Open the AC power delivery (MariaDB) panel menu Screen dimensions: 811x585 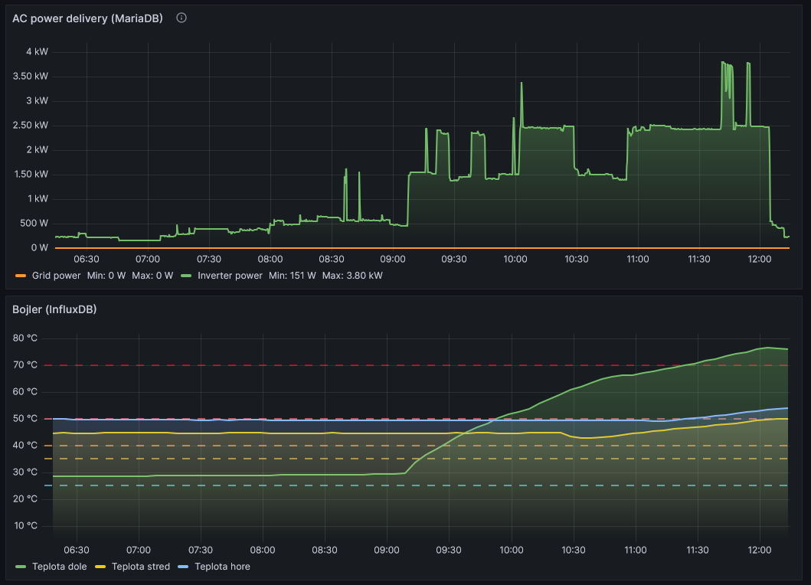[87, 18]
